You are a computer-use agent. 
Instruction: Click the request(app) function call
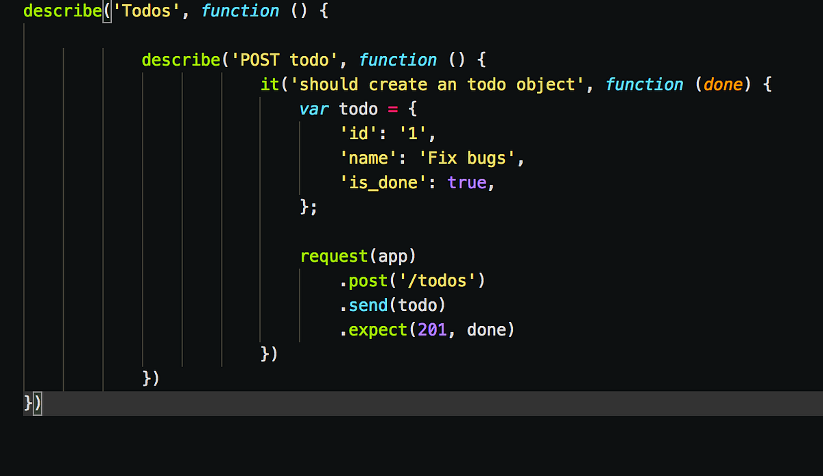[357, 255]
